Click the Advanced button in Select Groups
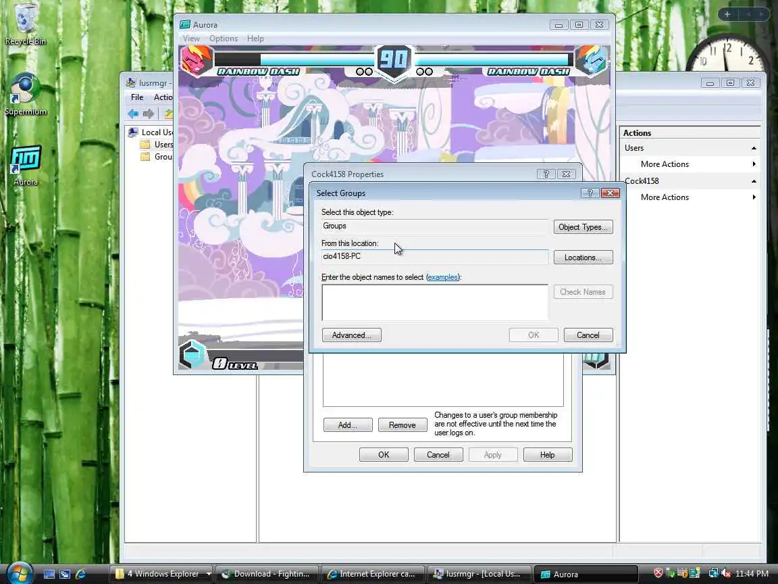Viewport: 778px width, 584px height. pos(351,335)
